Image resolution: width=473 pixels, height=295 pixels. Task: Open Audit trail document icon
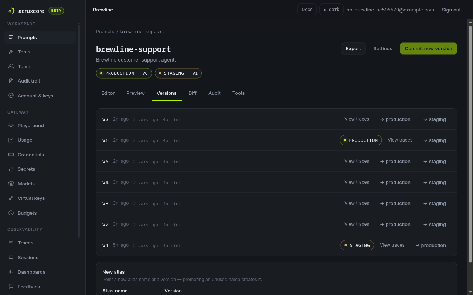click(x=11, y=81)
